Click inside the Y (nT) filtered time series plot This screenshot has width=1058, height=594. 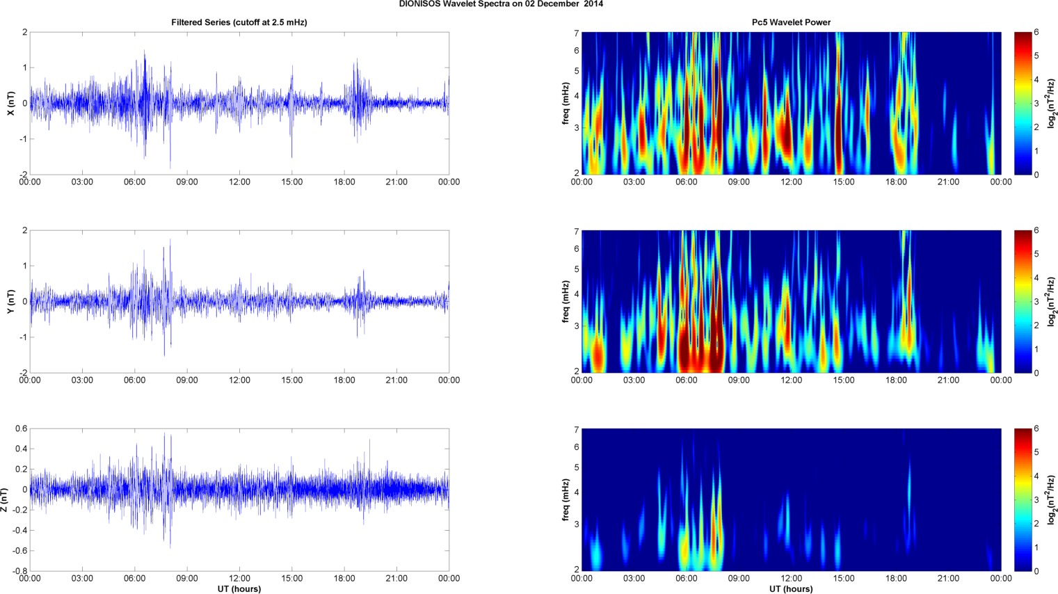click(239, 302)
